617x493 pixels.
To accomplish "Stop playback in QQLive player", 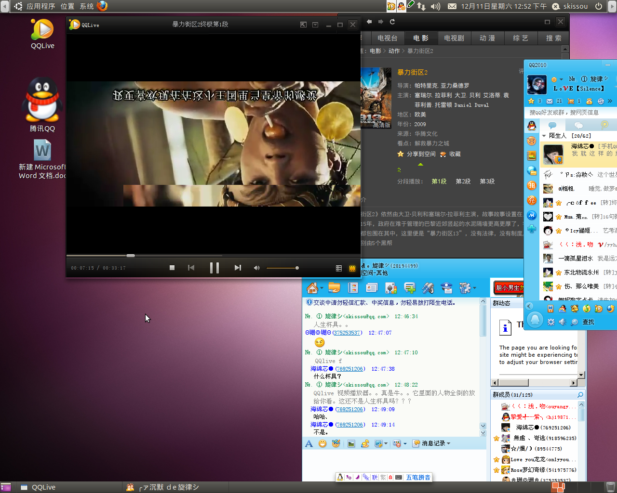I will [x=172, y=268].
